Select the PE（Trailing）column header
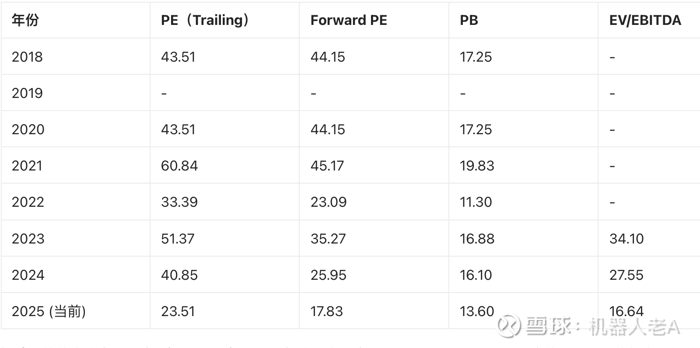 pos(205,20)
